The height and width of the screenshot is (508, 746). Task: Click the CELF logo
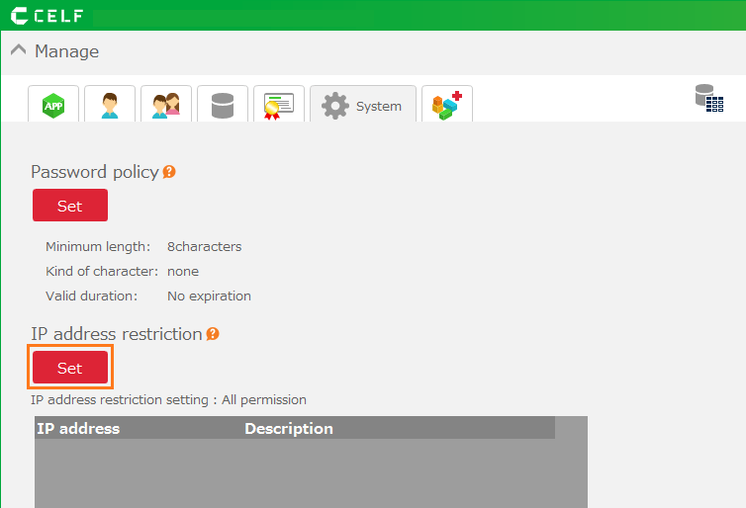(x=47, y=16)
